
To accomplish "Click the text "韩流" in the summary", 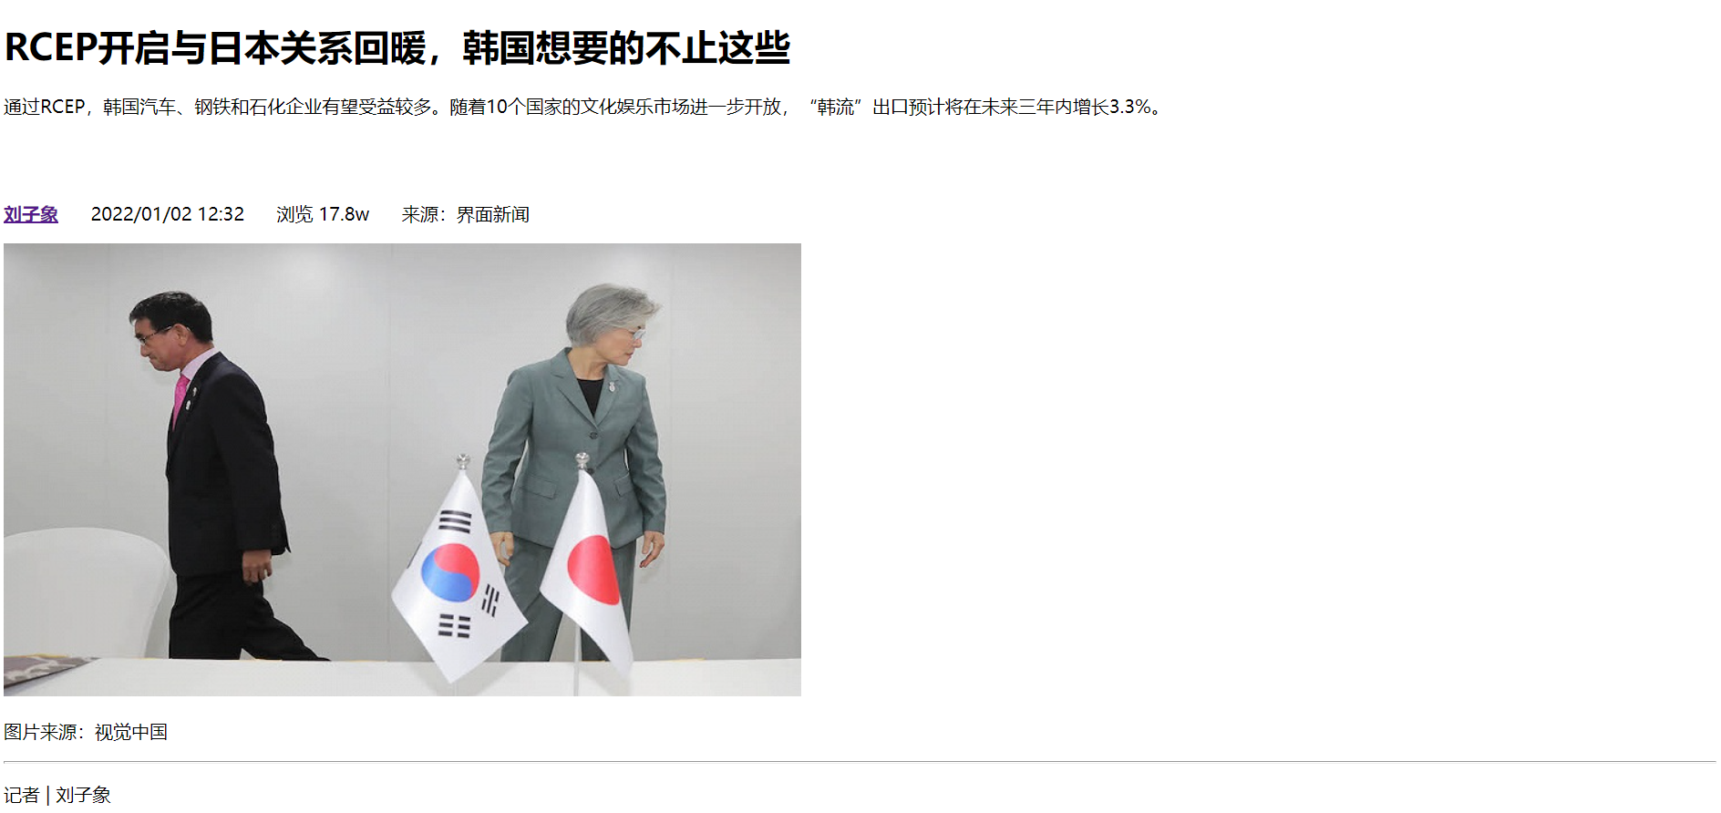I will pyautogui.click(x=835, y=108).
